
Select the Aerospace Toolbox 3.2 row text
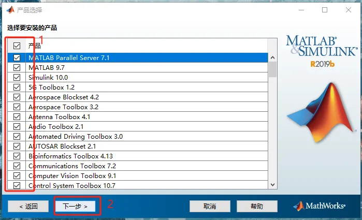tap(63, 107)
